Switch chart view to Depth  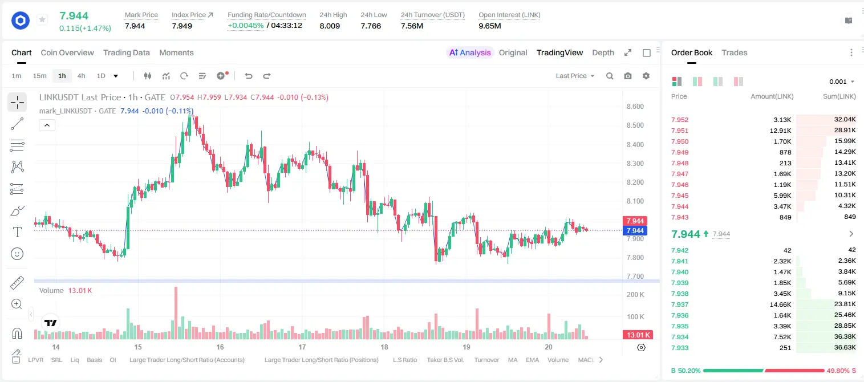pos(603,52)
